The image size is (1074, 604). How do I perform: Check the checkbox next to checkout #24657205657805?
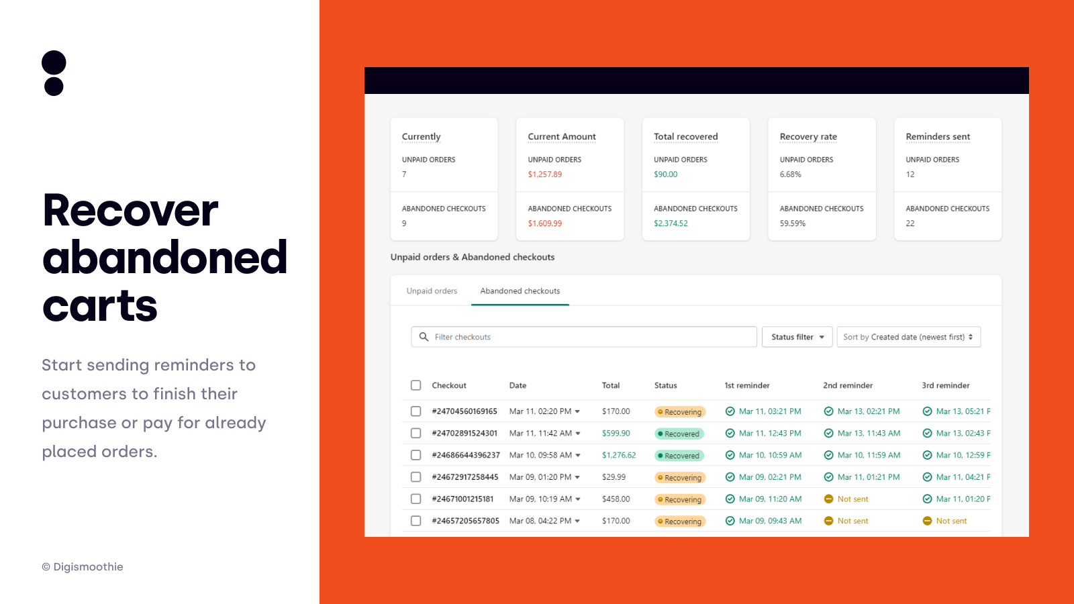[416, 520]
